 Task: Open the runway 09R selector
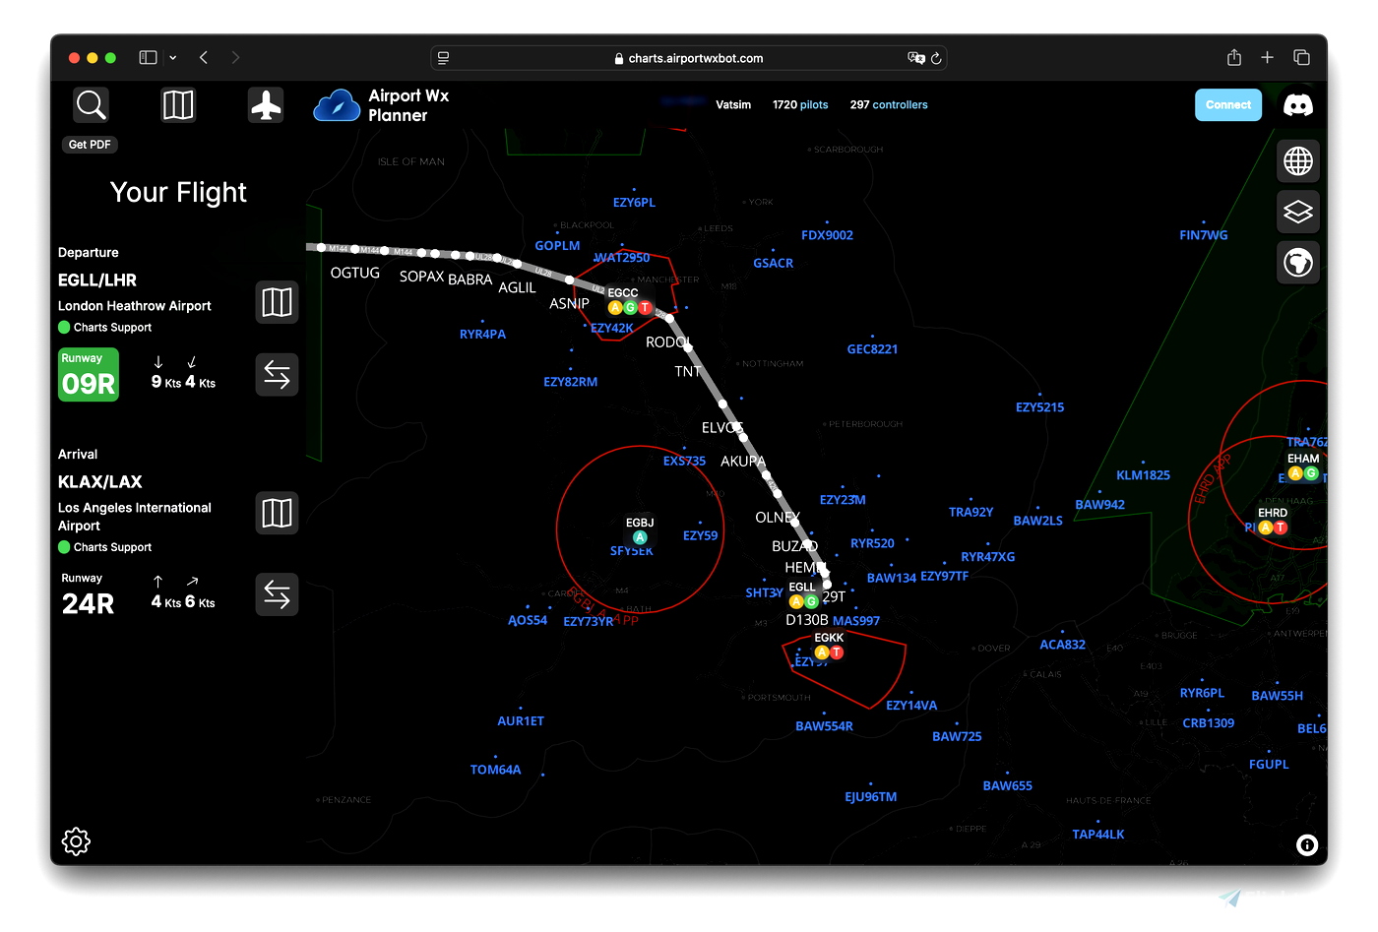coord(88,375)
